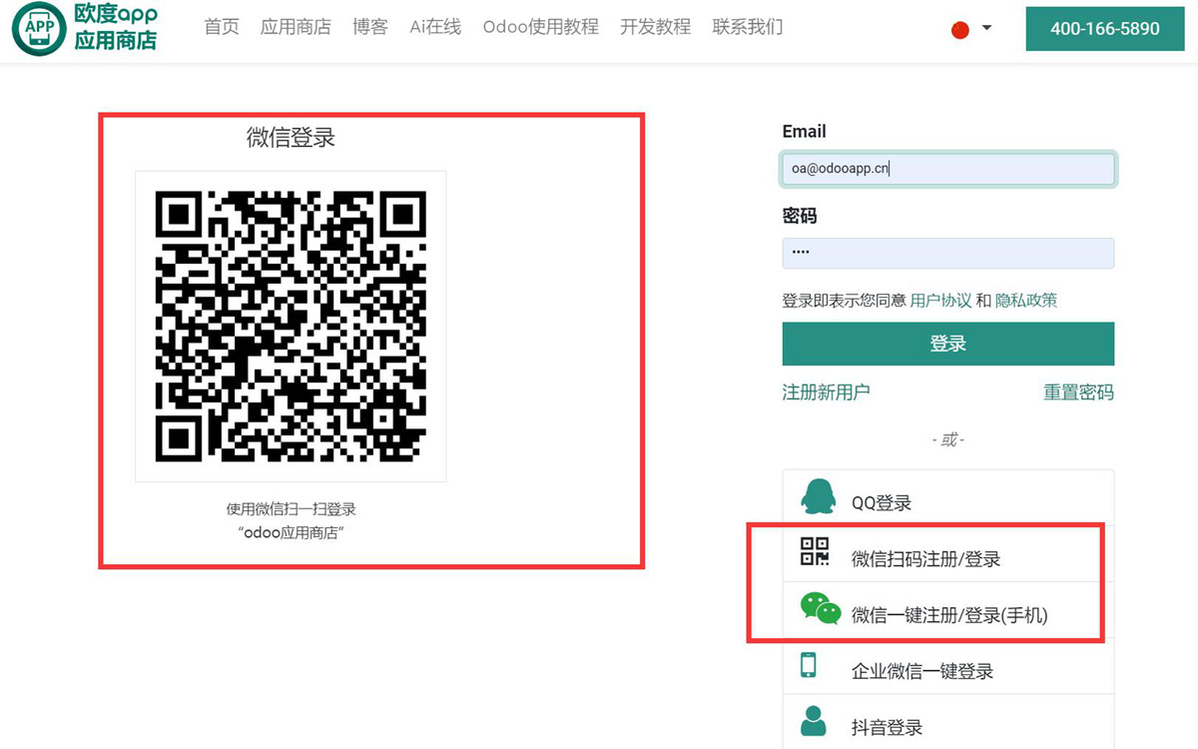
Task: Open 开发教程 navigation item
Action: click(655, 27)
